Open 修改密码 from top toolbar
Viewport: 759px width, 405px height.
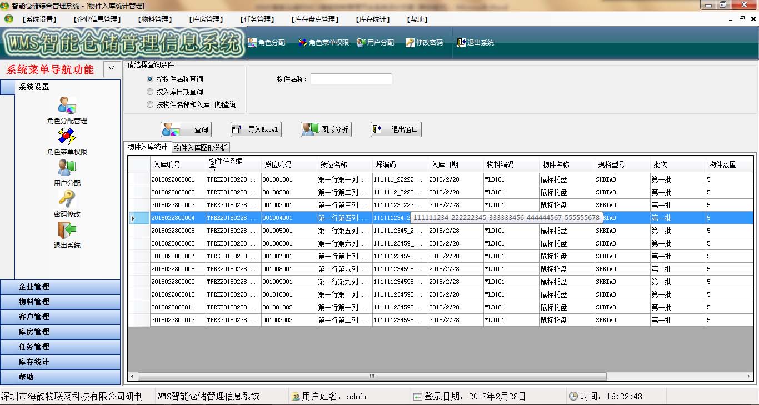[424, 43]
